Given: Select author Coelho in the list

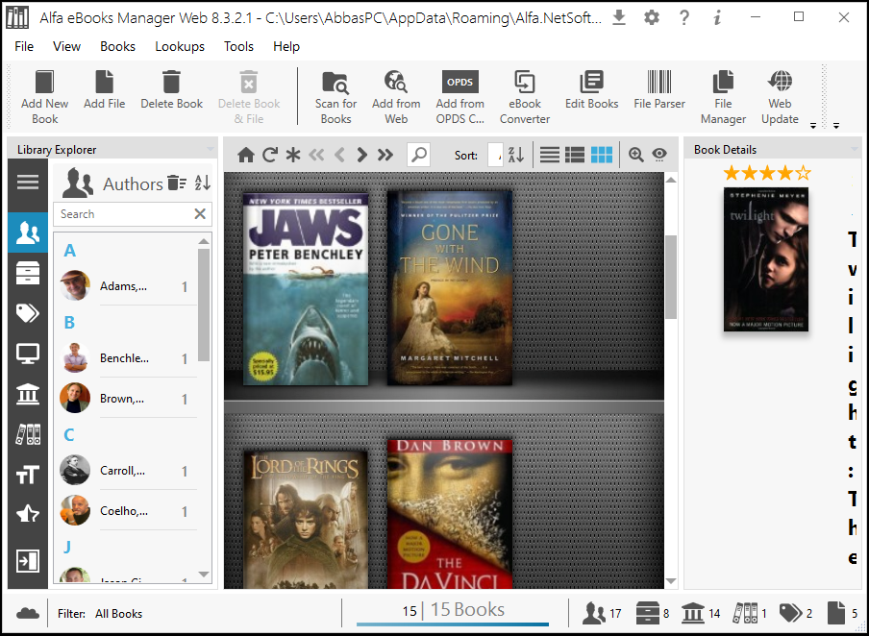Looking at the screenshot, I should click(128, 511).
